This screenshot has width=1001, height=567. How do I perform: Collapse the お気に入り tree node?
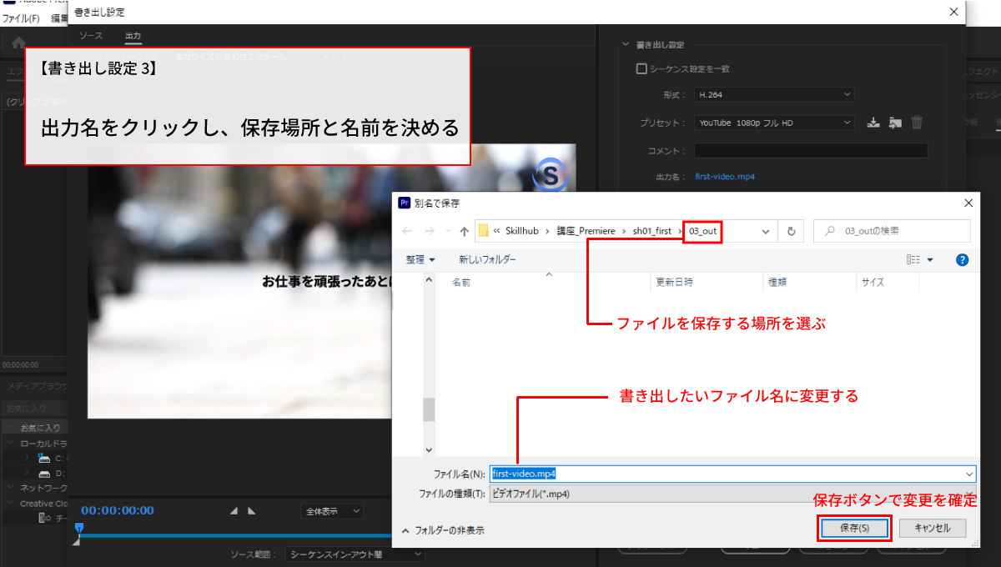point(11,428)
